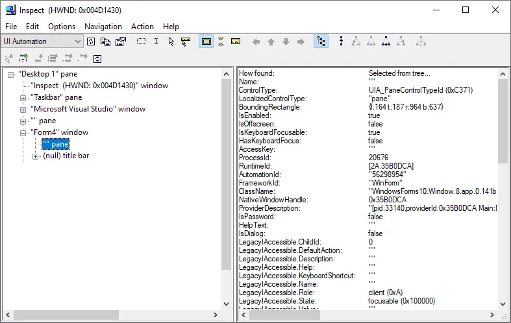Click the sixth icon in second toolbar row
The image size is (511, 323).
(x=82, y=58)
